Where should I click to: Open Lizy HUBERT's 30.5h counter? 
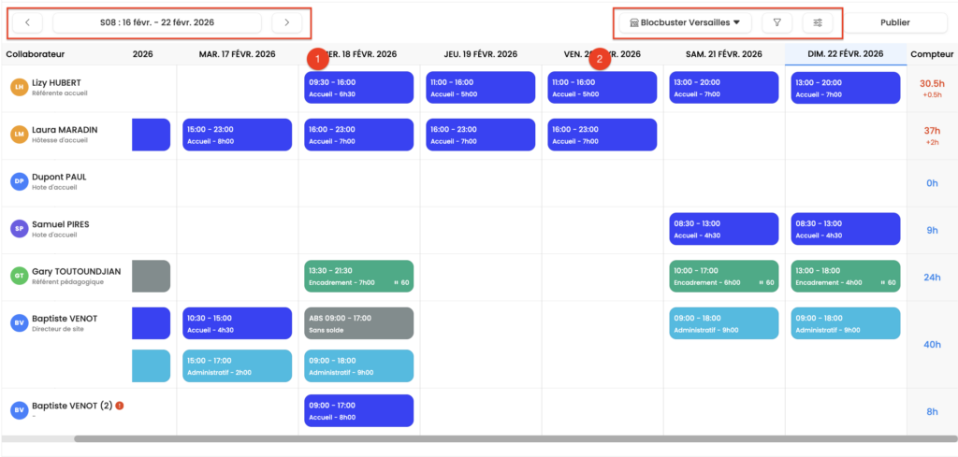(932, 82)
